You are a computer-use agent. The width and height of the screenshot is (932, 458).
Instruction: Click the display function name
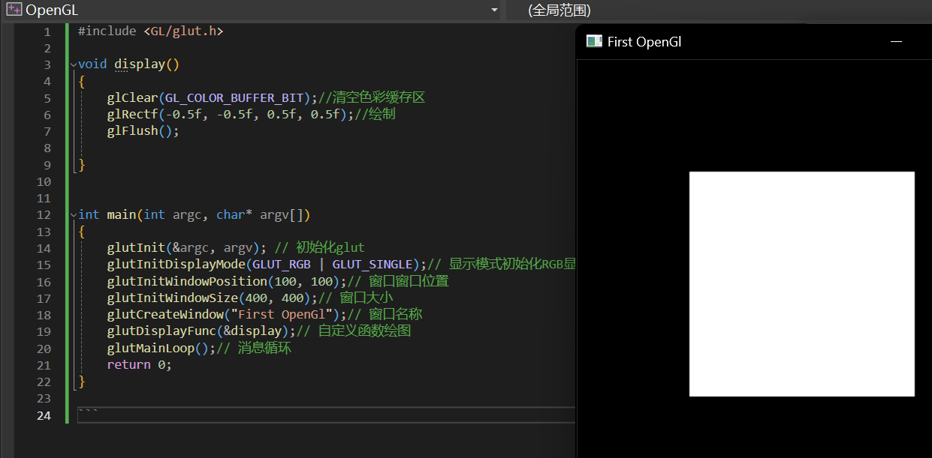point(139,64)
